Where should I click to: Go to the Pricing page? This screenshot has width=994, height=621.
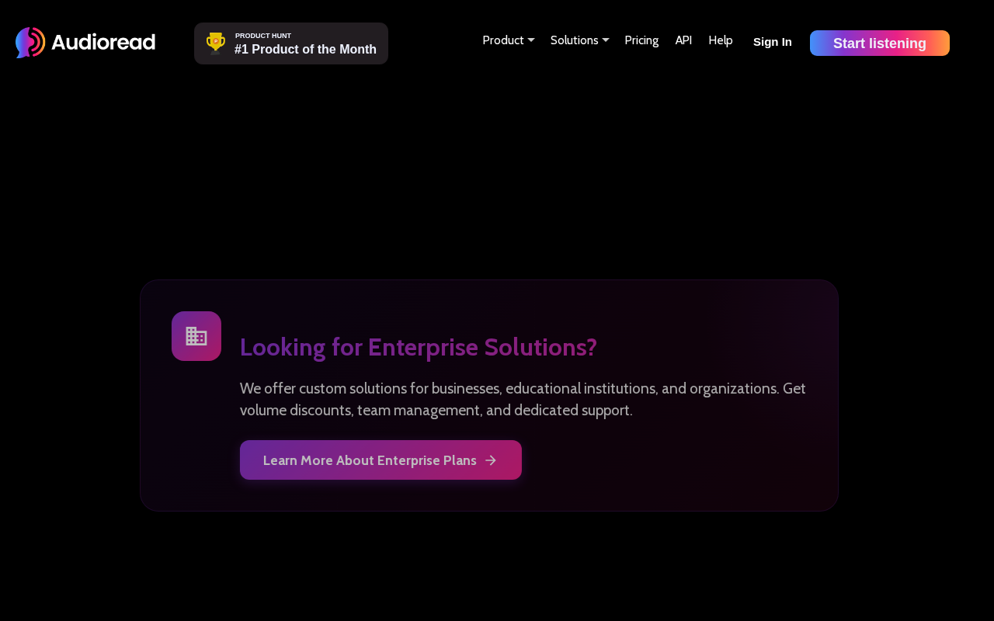[641, 40]
